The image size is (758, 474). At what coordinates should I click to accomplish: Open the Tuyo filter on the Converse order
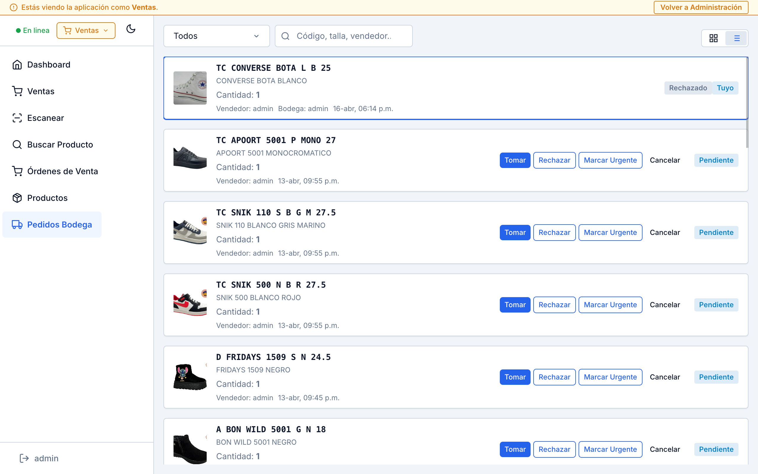click(x=725, y=88)
